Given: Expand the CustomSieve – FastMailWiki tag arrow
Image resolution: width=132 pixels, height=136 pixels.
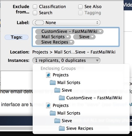Looking at the screenshot, I should coord(100,32).
